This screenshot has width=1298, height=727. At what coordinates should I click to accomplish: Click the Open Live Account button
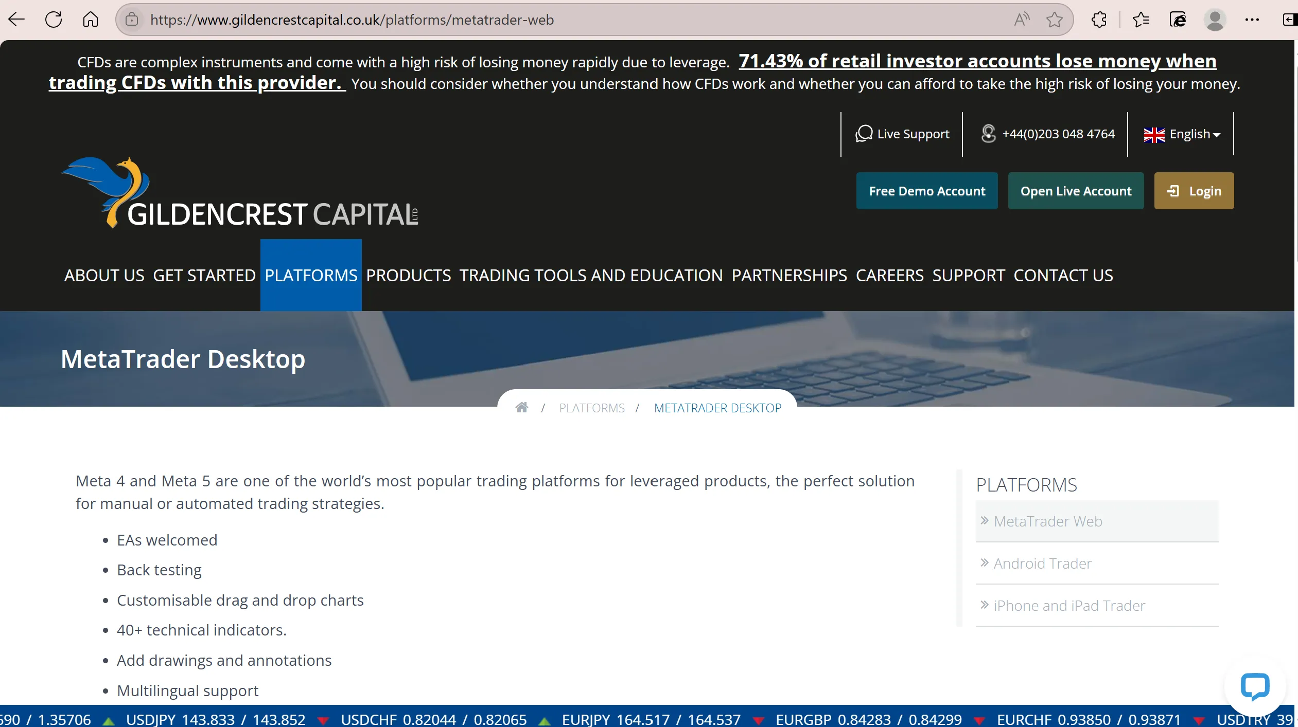[1076, 191]
